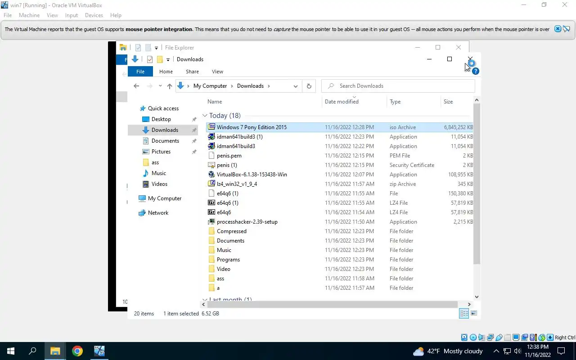Click the optical disk indicator in VirtualBox status bar
This screenshot has height=360, width=576.
tap(473, 337)
